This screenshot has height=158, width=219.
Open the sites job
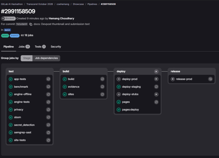71,94
